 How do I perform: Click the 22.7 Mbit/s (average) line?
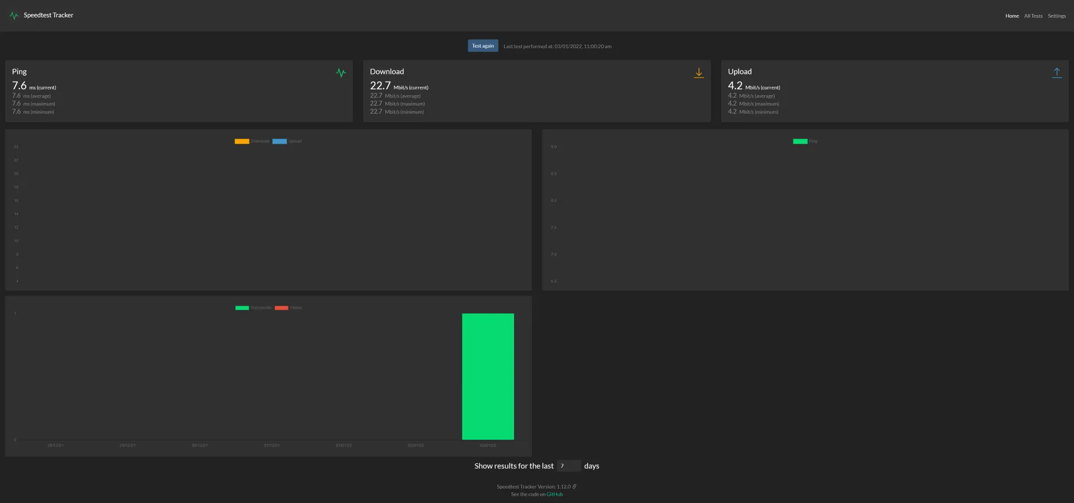click(395, 96)
